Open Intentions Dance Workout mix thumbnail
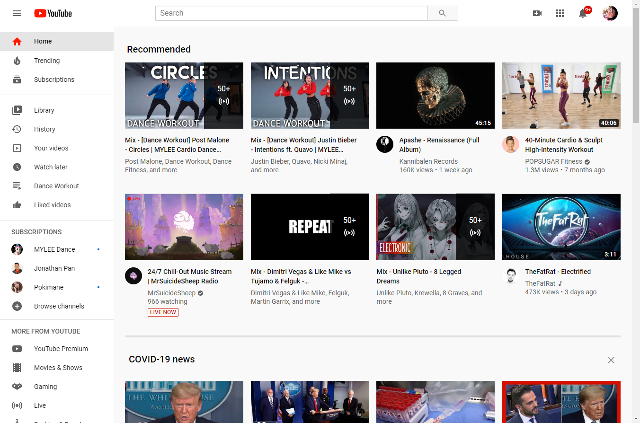 click(x=310, y=96)
